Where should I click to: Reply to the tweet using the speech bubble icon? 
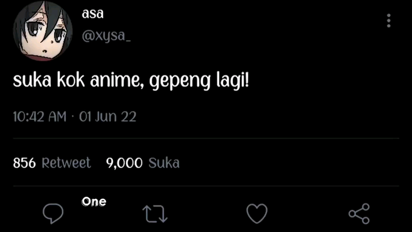pyautogui.click(x=53, y=214)
